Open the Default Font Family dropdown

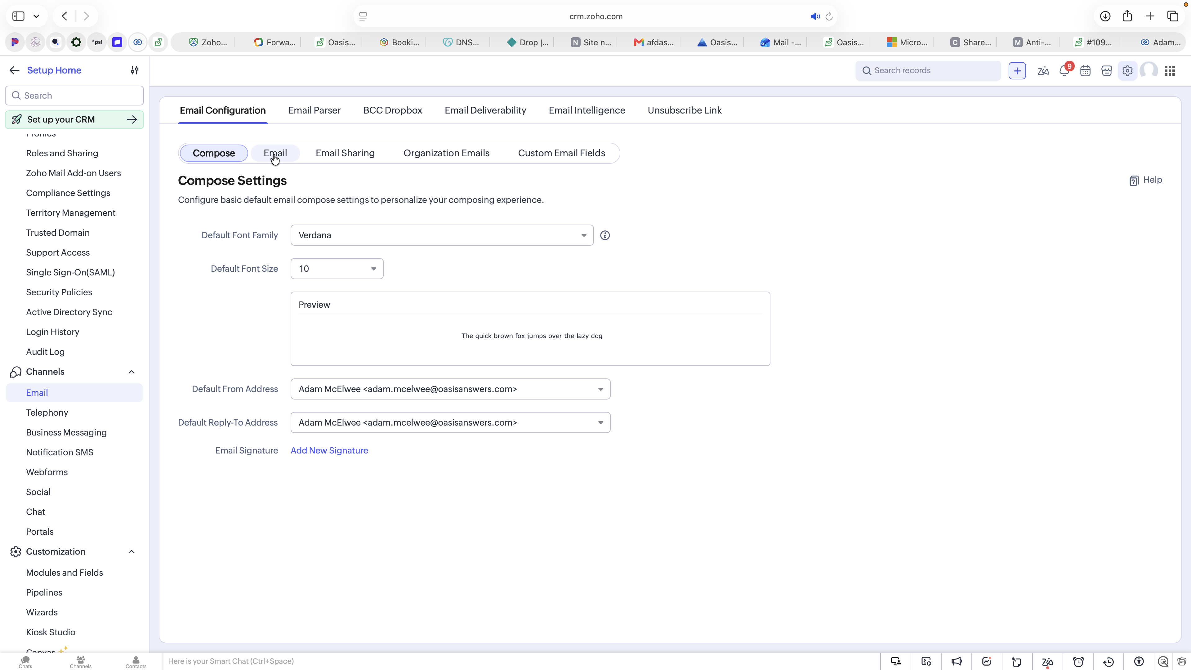coord(442,235)
